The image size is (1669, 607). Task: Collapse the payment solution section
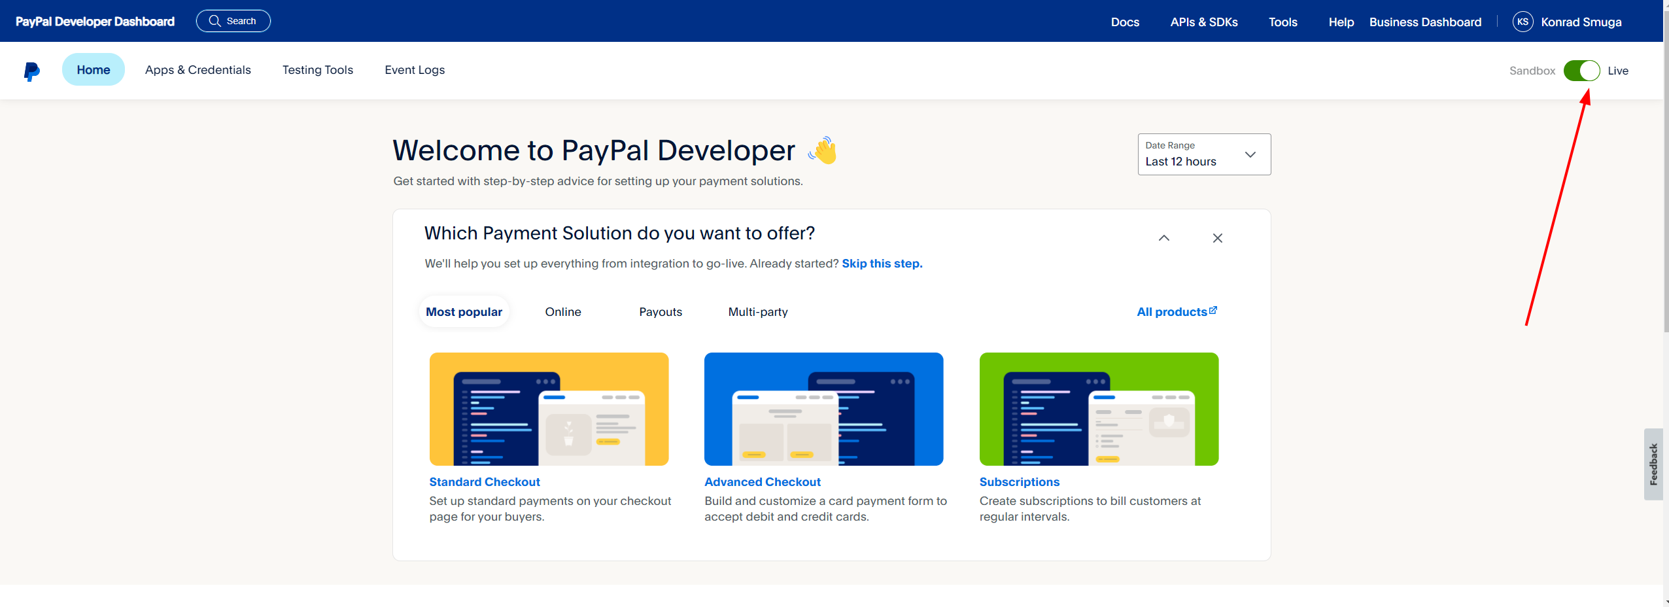(x=1163, y=238)
